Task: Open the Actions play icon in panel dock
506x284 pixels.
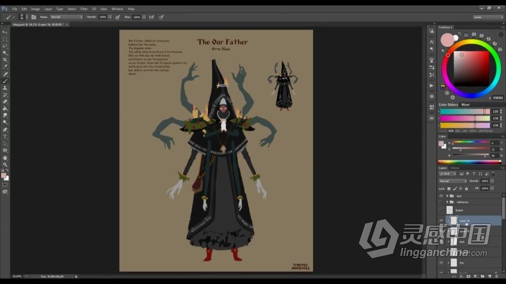Action: 432,86
